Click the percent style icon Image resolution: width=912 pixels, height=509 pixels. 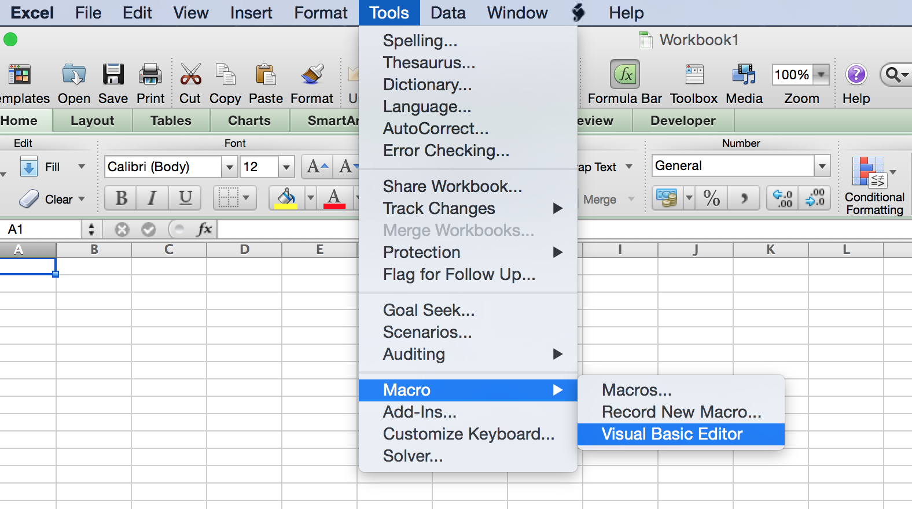pos(712,198)
